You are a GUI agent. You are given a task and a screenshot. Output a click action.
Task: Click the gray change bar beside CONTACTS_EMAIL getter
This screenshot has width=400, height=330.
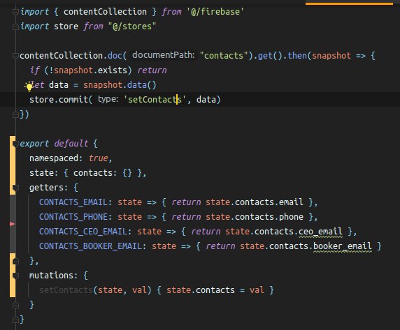coord(13,202)
